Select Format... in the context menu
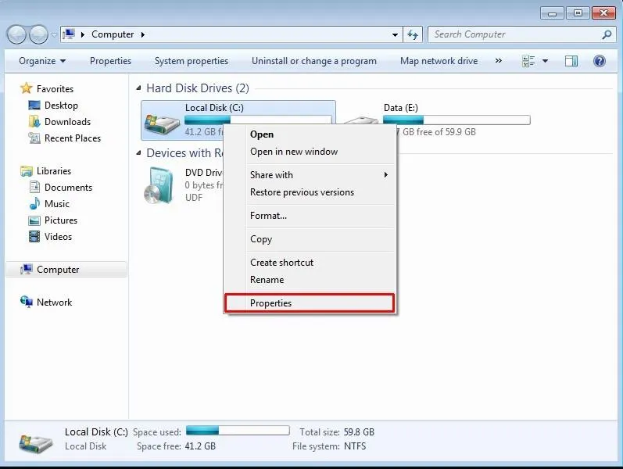 point(268,216)
